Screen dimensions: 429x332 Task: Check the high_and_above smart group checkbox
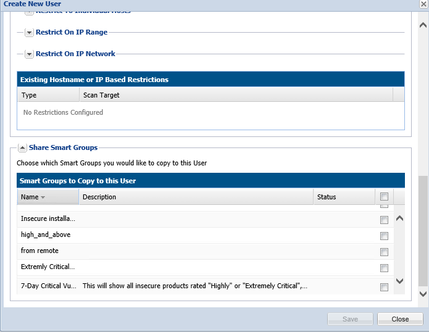(384, 236)
